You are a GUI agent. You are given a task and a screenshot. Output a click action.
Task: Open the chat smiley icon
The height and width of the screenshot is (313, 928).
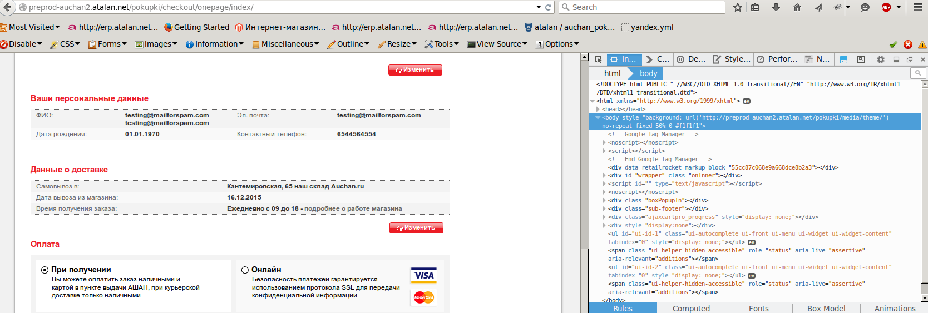tap(865, 7)
